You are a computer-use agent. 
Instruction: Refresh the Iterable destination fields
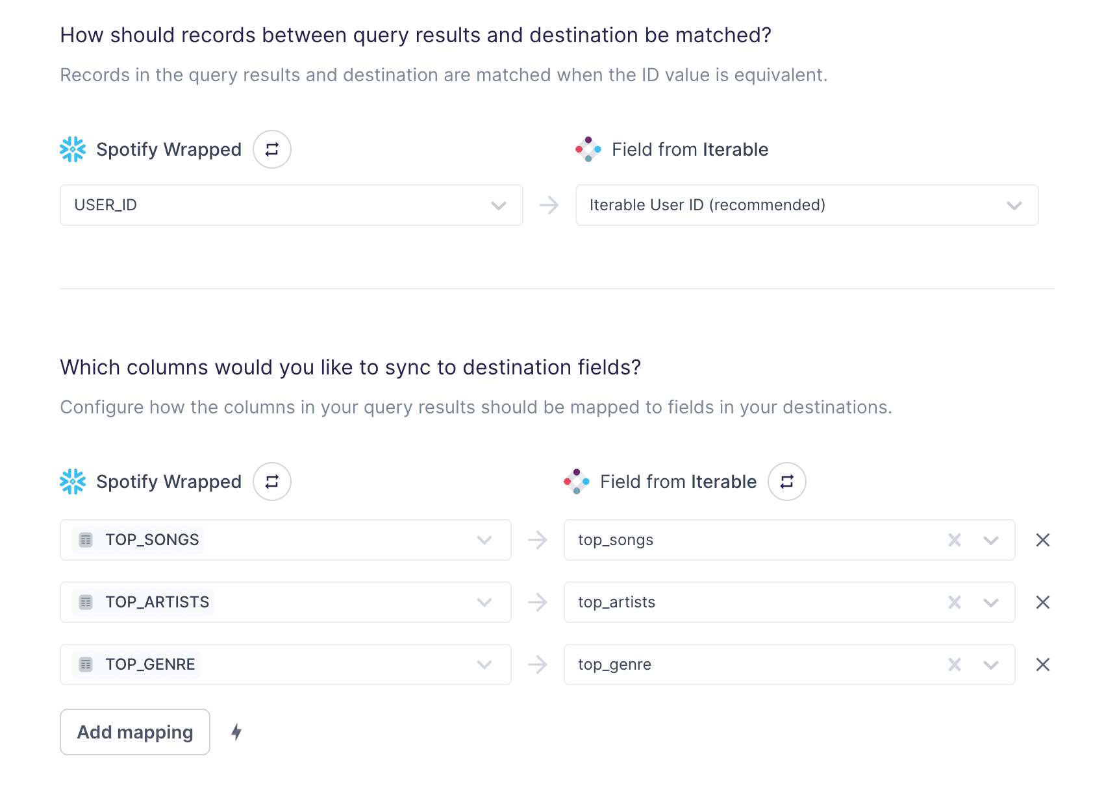[786, 482]
